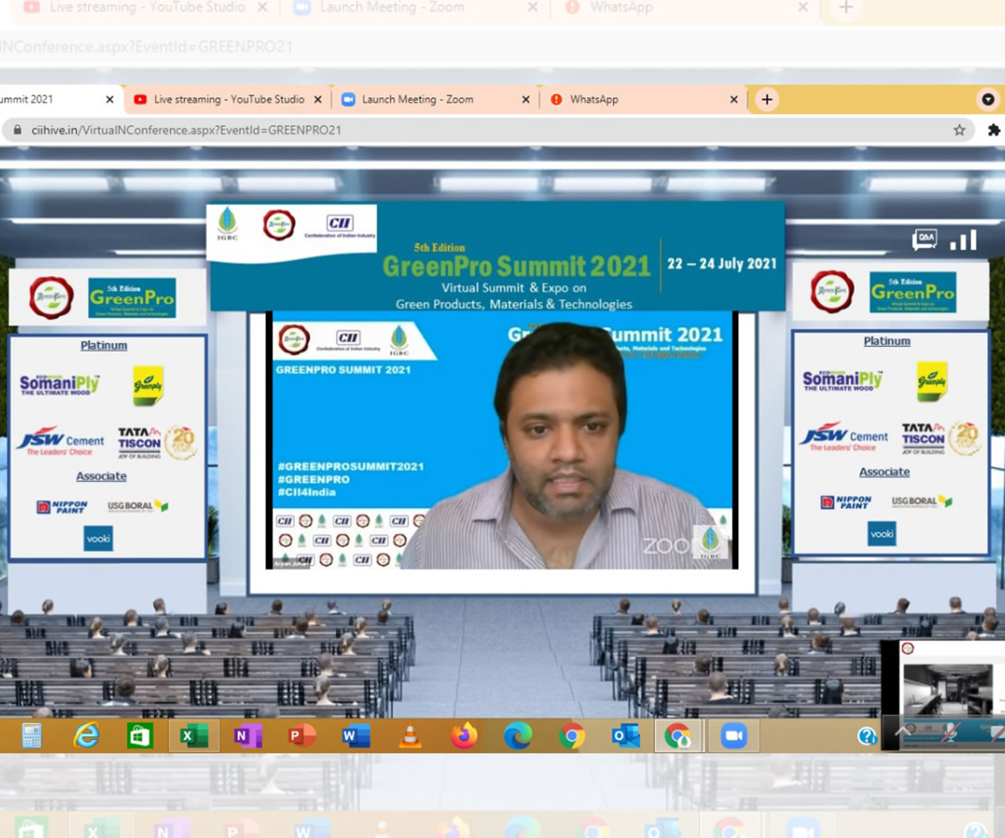Switch to the active Chrome window beside Zoom

pyautogui.click(x=678, y=736)
